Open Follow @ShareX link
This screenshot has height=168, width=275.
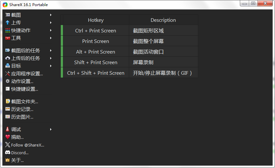click(x=27, y=145)
